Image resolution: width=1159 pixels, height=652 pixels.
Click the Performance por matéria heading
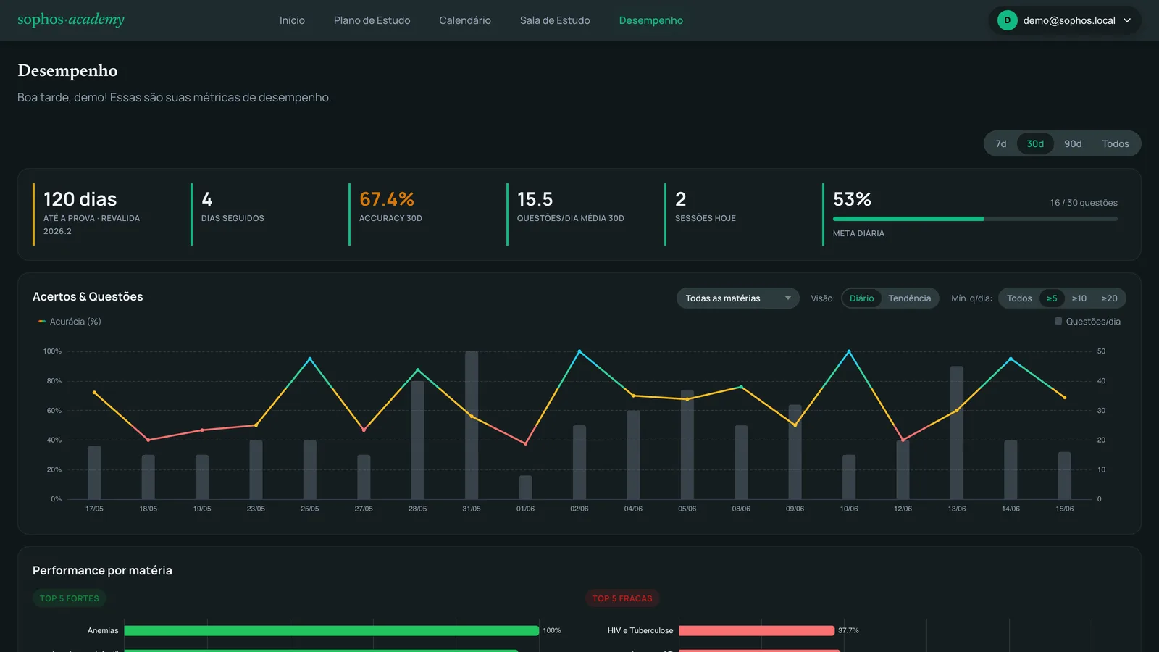[x=102, y=570]
